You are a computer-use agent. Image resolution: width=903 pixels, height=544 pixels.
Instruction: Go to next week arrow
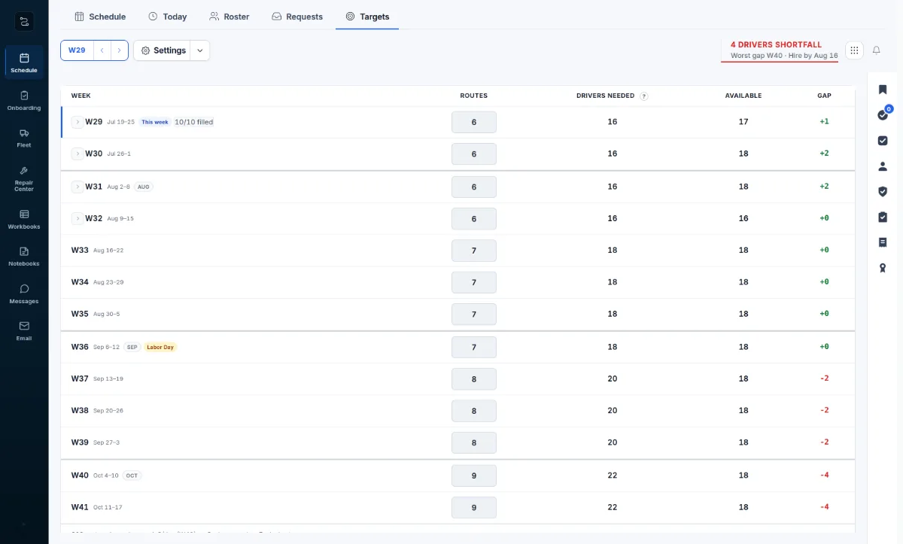click(x=119, y=50)
